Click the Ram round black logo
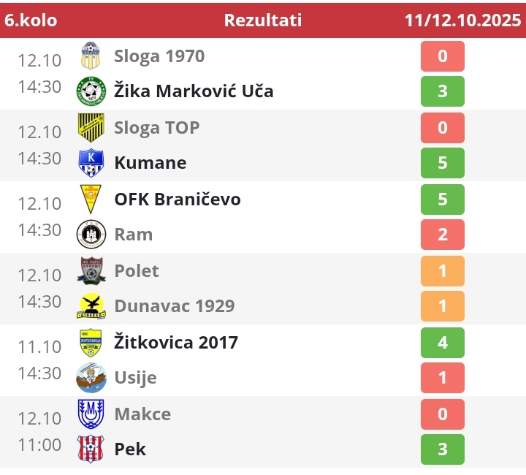The width and height of the screenshot is (526, 475). click(x=91, y=235)
